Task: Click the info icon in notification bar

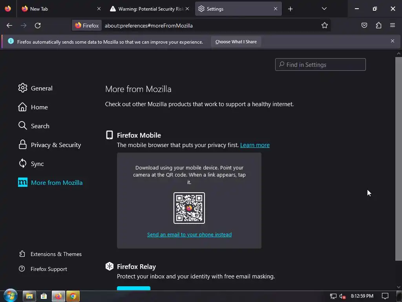Action: [11, 41]
